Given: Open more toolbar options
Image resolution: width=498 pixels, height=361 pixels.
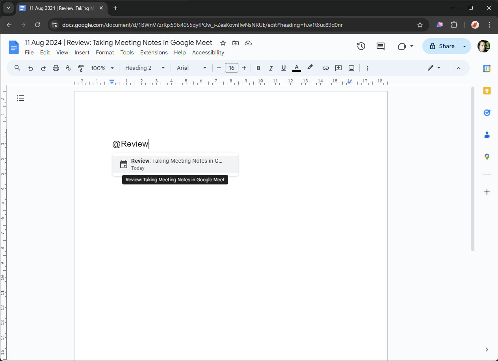Looking at the screenshot, I should [368, 68].
